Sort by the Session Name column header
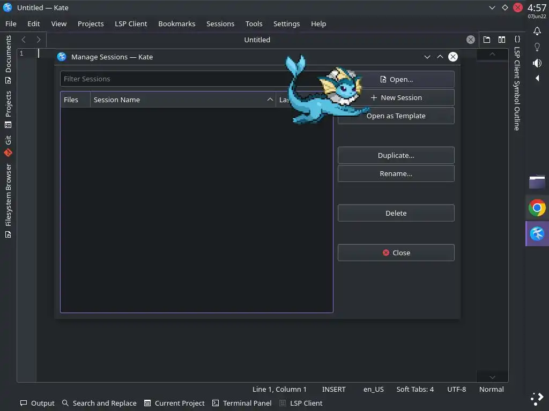 pyautogui.click(x=183, y=100)
